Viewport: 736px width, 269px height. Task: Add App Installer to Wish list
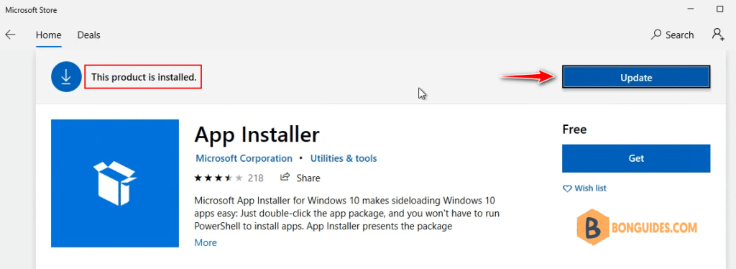point(584,188)
